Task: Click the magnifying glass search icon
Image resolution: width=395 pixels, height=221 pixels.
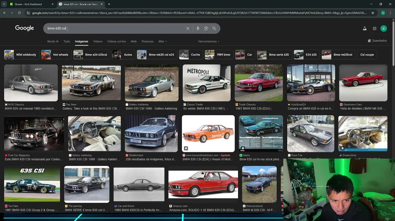Action: pos(214,28)
